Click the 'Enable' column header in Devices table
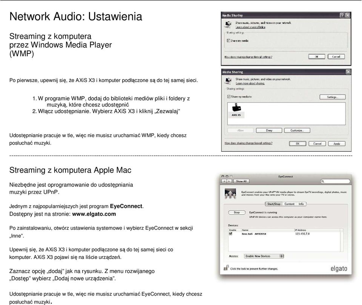Image resolution: width=362 pixels, height=305 pixels. [x=233, y=230]
